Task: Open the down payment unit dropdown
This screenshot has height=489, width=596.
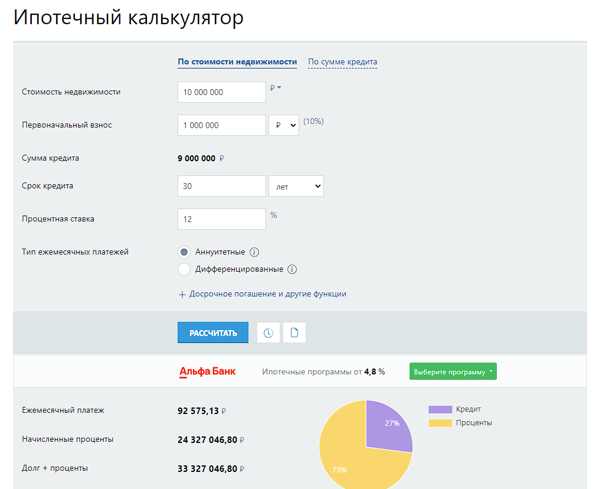Action: click(x=284, y=125)
